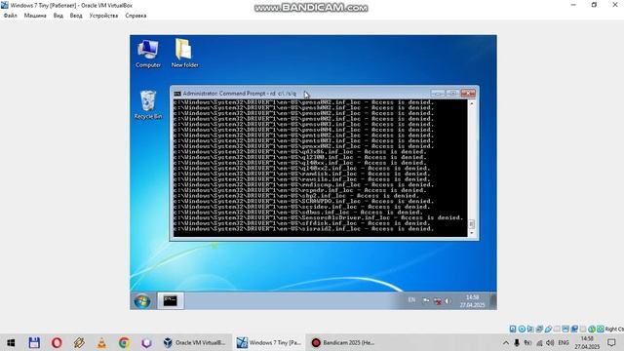Click the hard disk indicator in VirtualBox status bar

pyautogui.click(x=513, y=329)
